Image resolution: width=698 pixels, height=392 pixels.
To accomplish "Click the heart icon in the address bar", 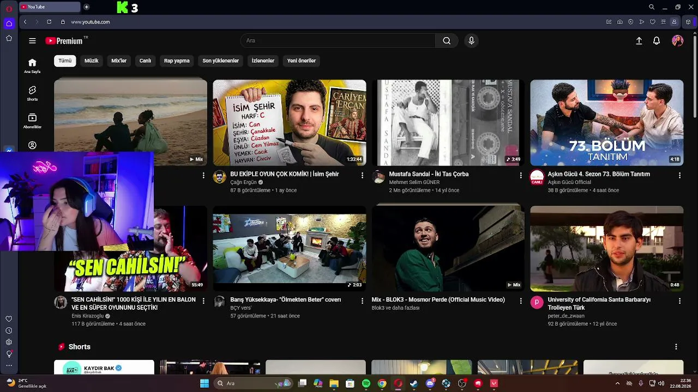I will click(x=652, y=22).
